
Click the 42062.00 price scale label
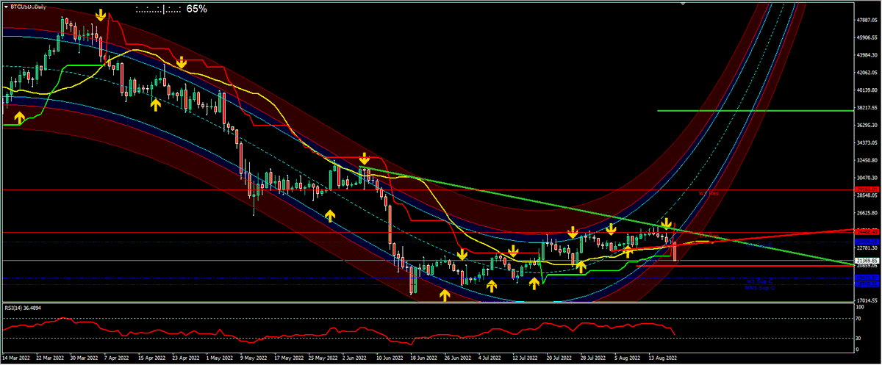point(867,73)
